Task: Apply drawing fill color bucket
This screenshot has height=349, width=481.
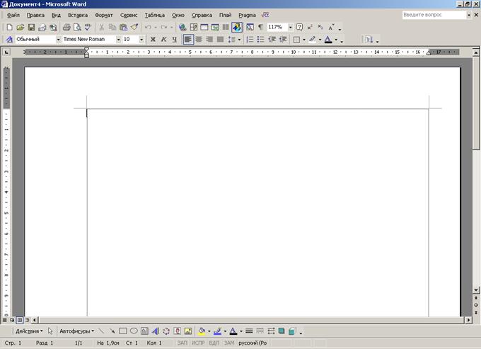Action: pyautogui.click(x=202, y=331)
